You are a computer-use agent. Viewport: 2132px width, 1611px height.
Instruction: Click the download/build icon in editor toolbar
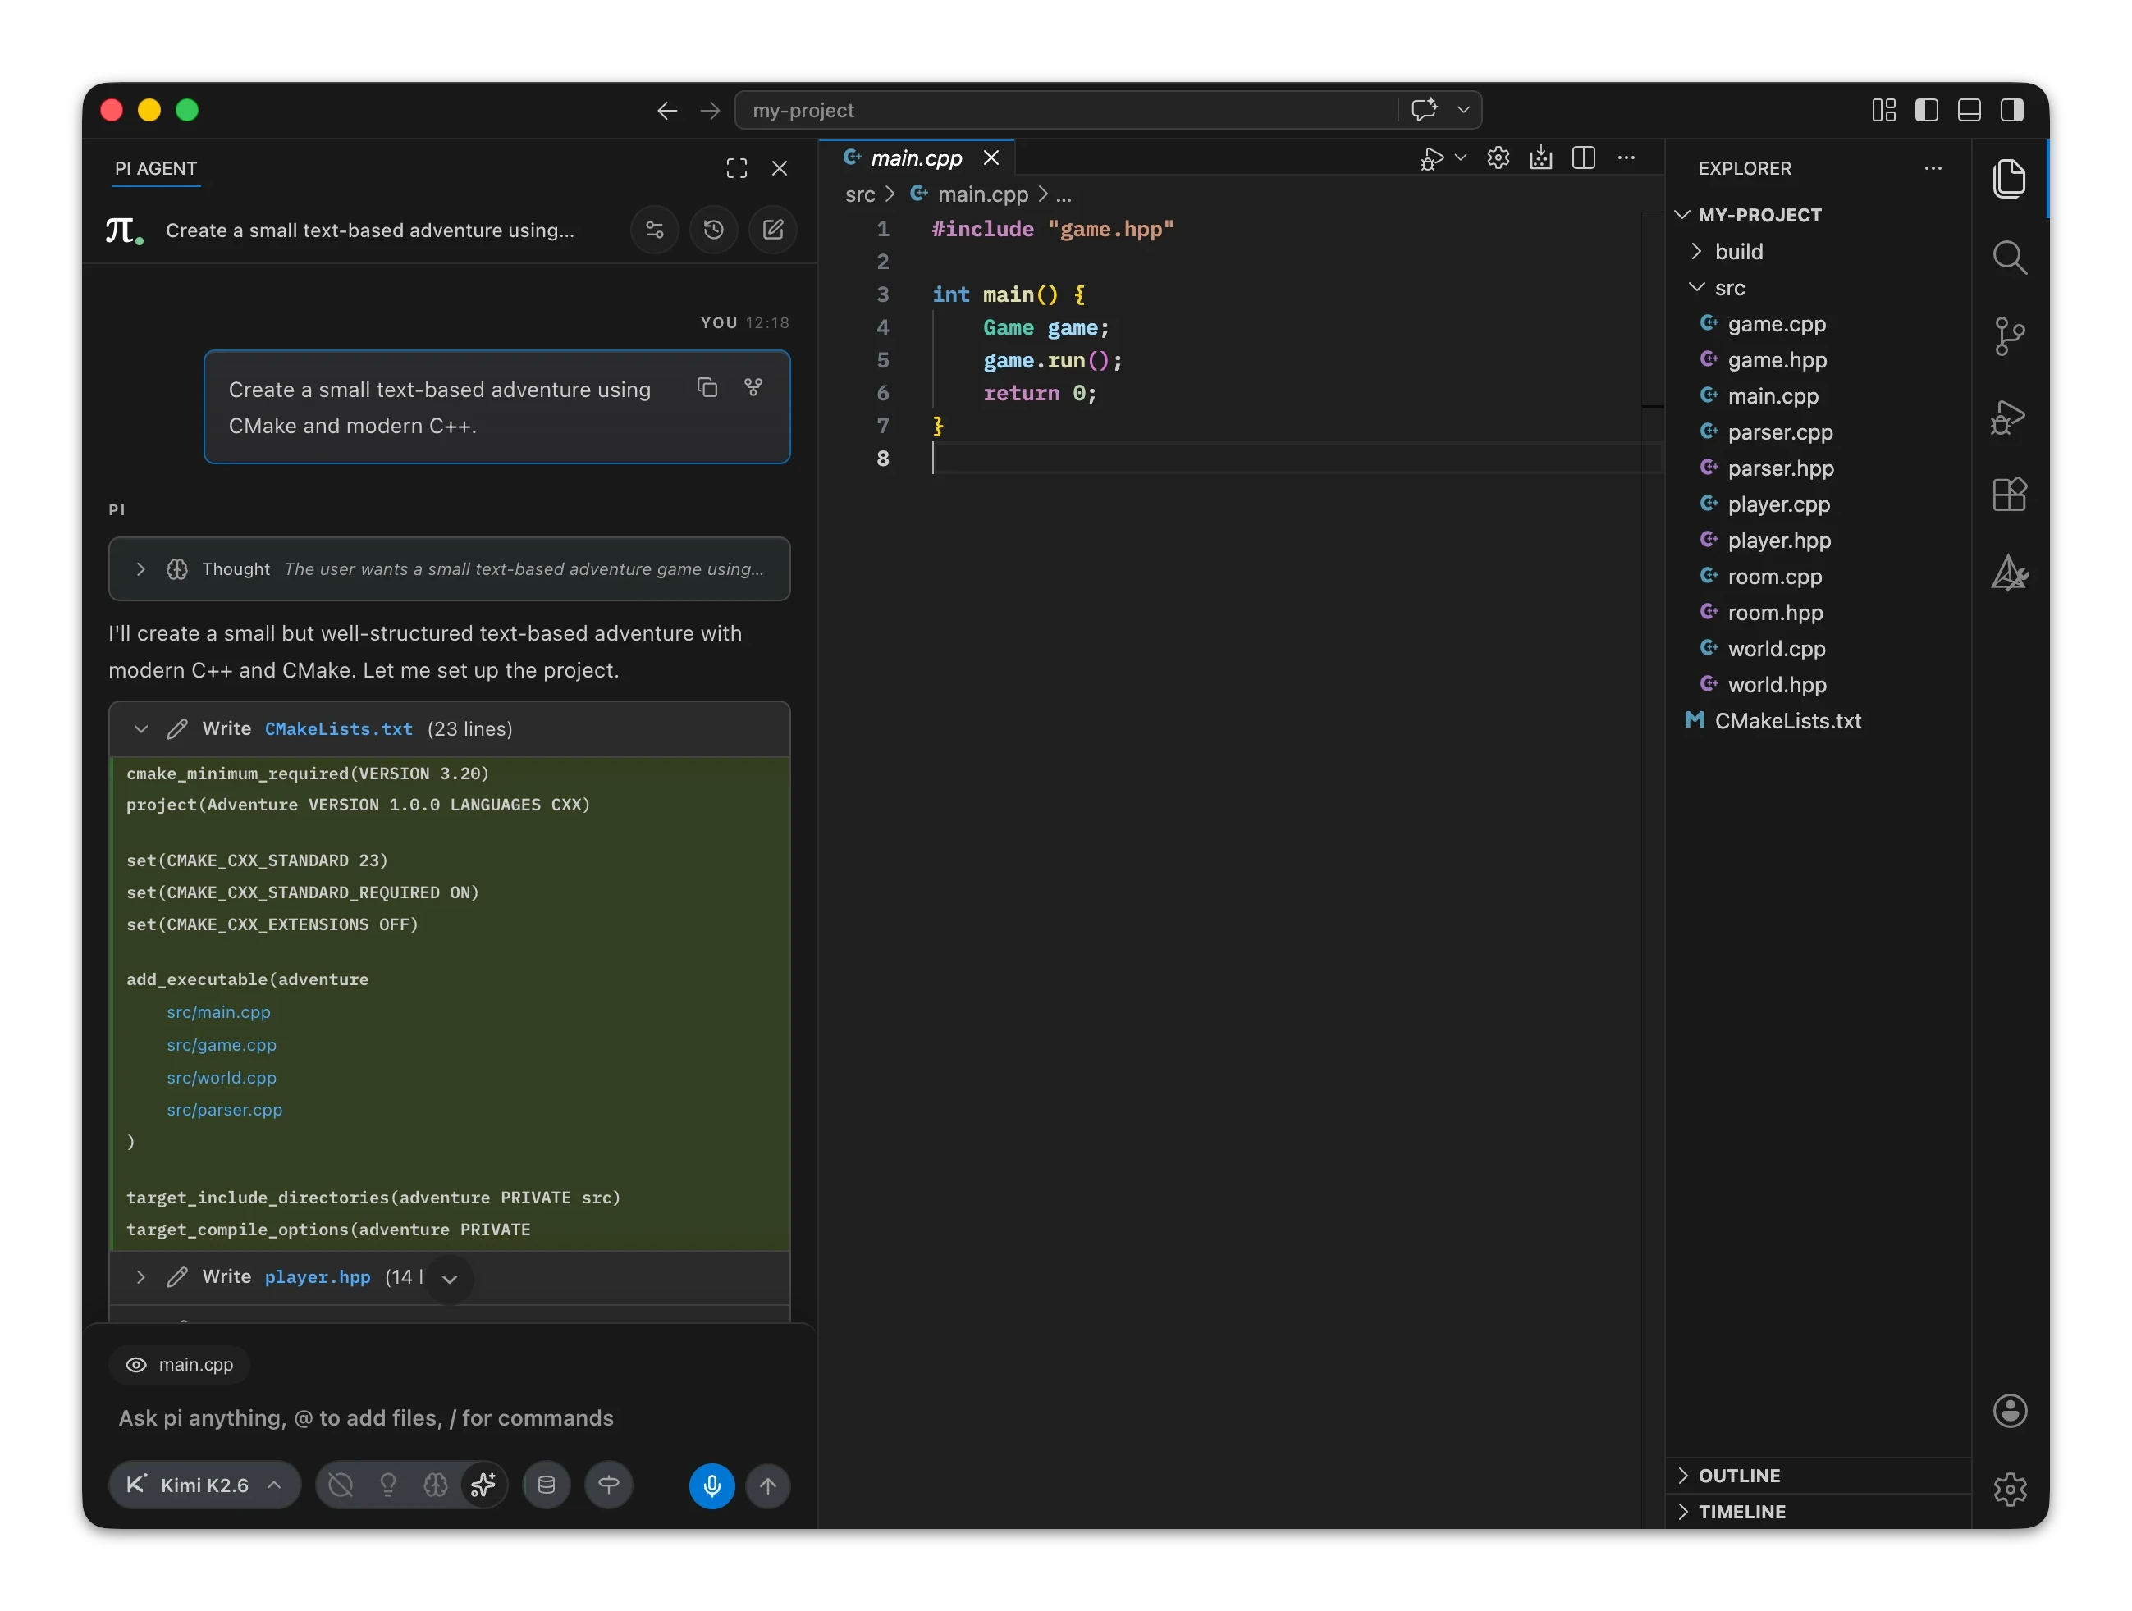tap(1541, 158)
